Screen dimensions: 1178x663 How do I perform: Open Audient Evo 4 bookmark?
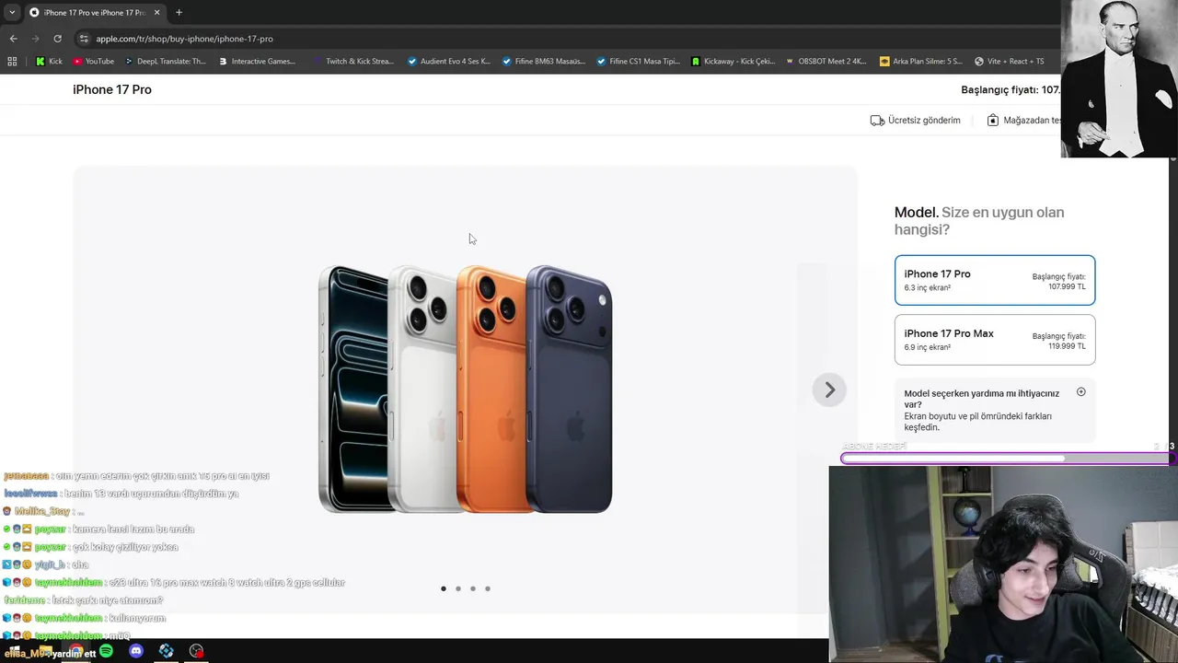[x=449, y=62]
